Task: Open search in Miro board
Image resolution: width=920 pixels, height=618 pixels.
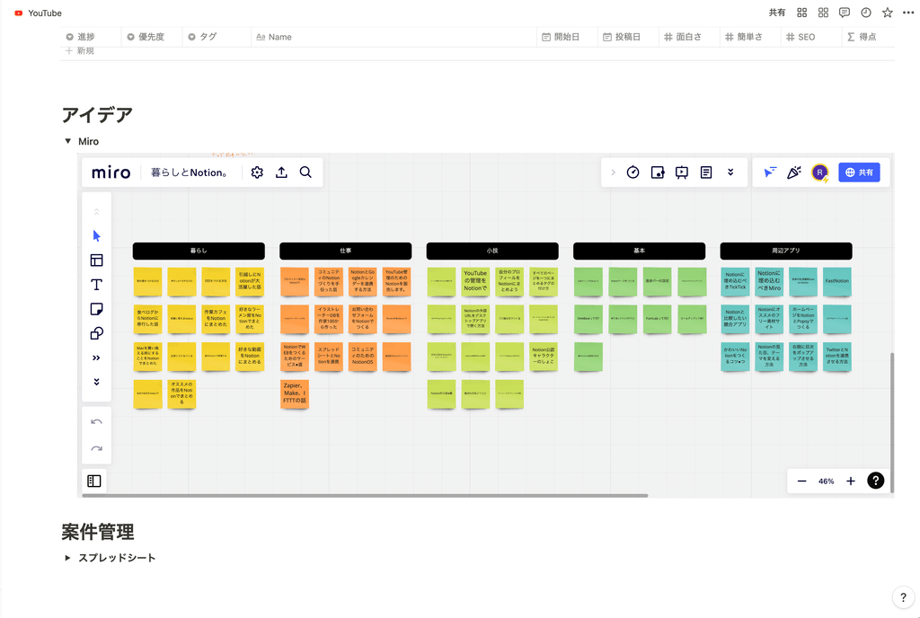Action: pos(305,172)
